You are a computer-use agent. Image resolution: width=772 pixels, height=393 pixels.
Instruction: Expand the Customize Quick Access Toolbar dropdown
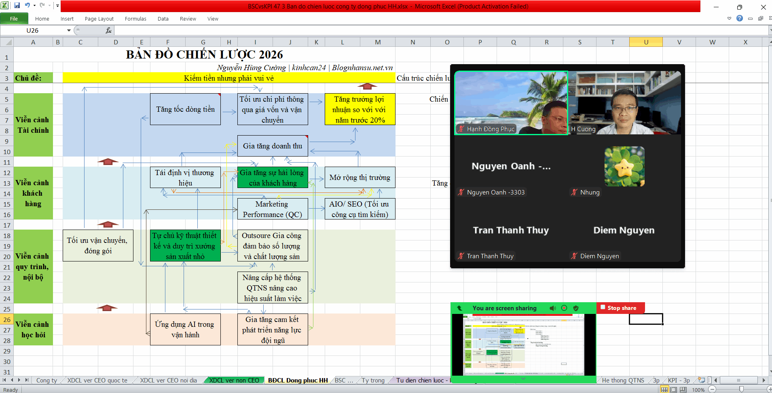click(57, 6)
